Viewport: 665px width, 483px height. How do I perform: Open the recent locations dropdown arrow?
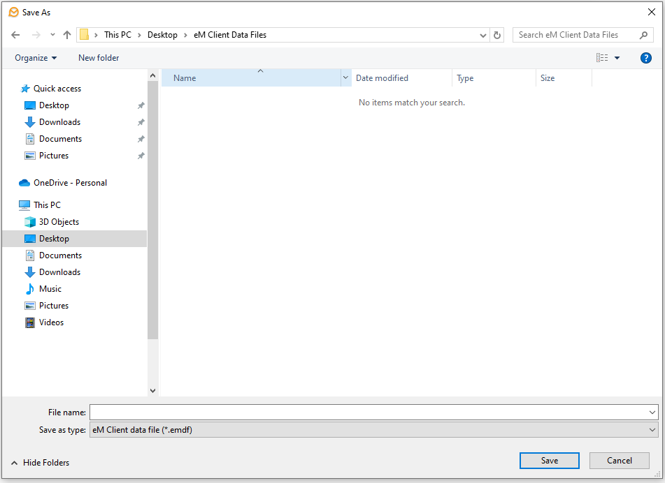52,35
